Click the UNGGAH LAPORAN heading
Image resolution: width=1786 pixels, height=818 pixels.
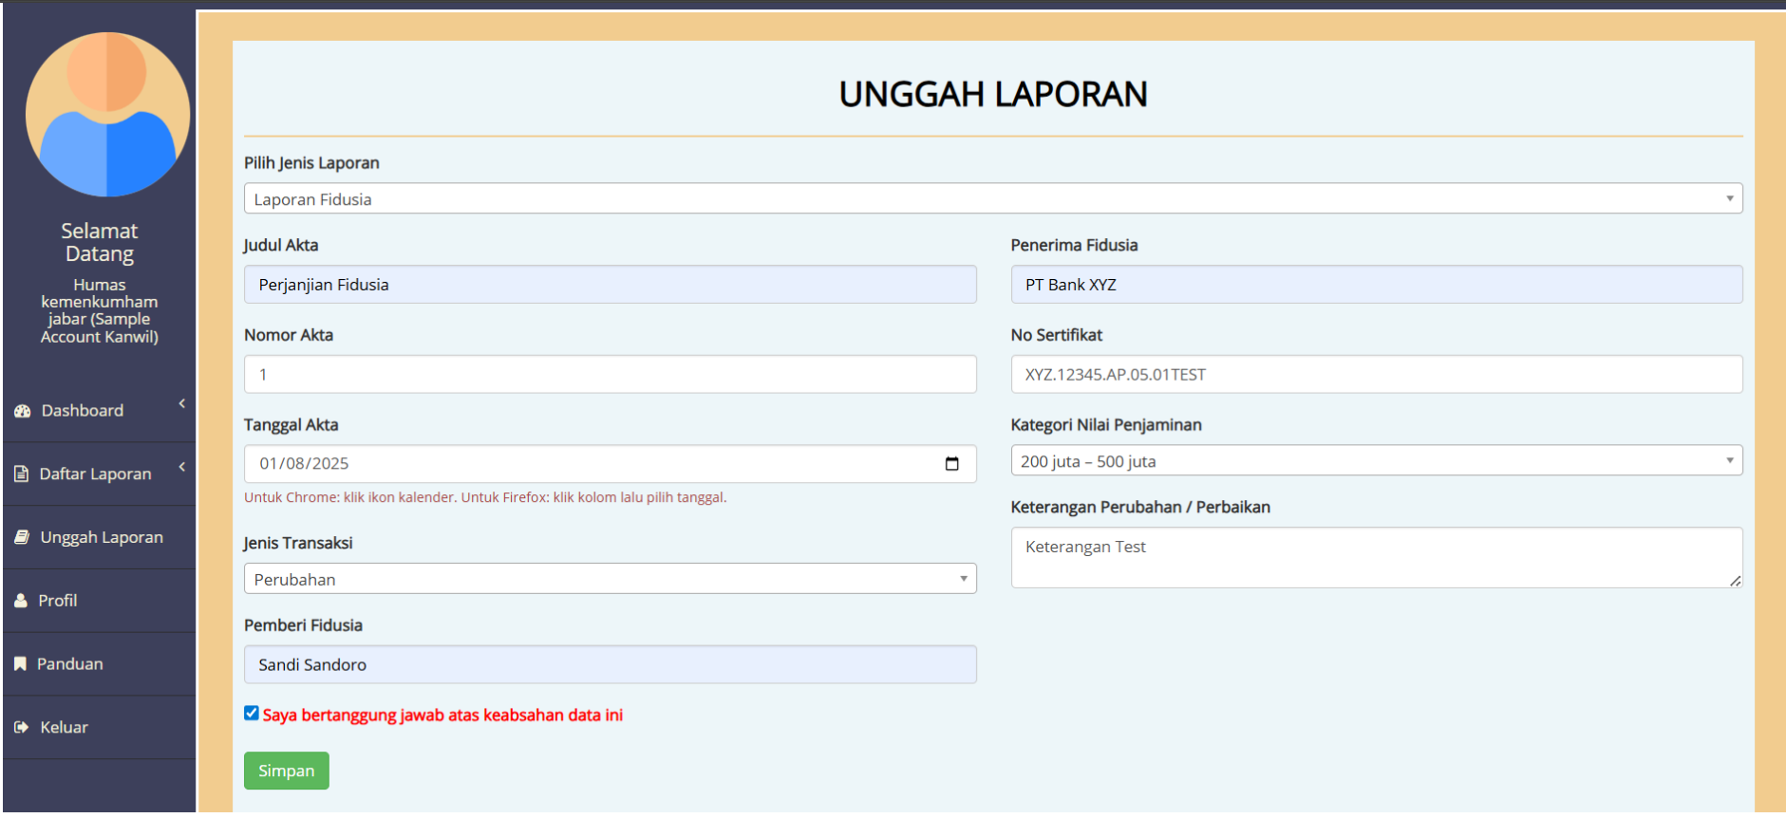(993, 94)
